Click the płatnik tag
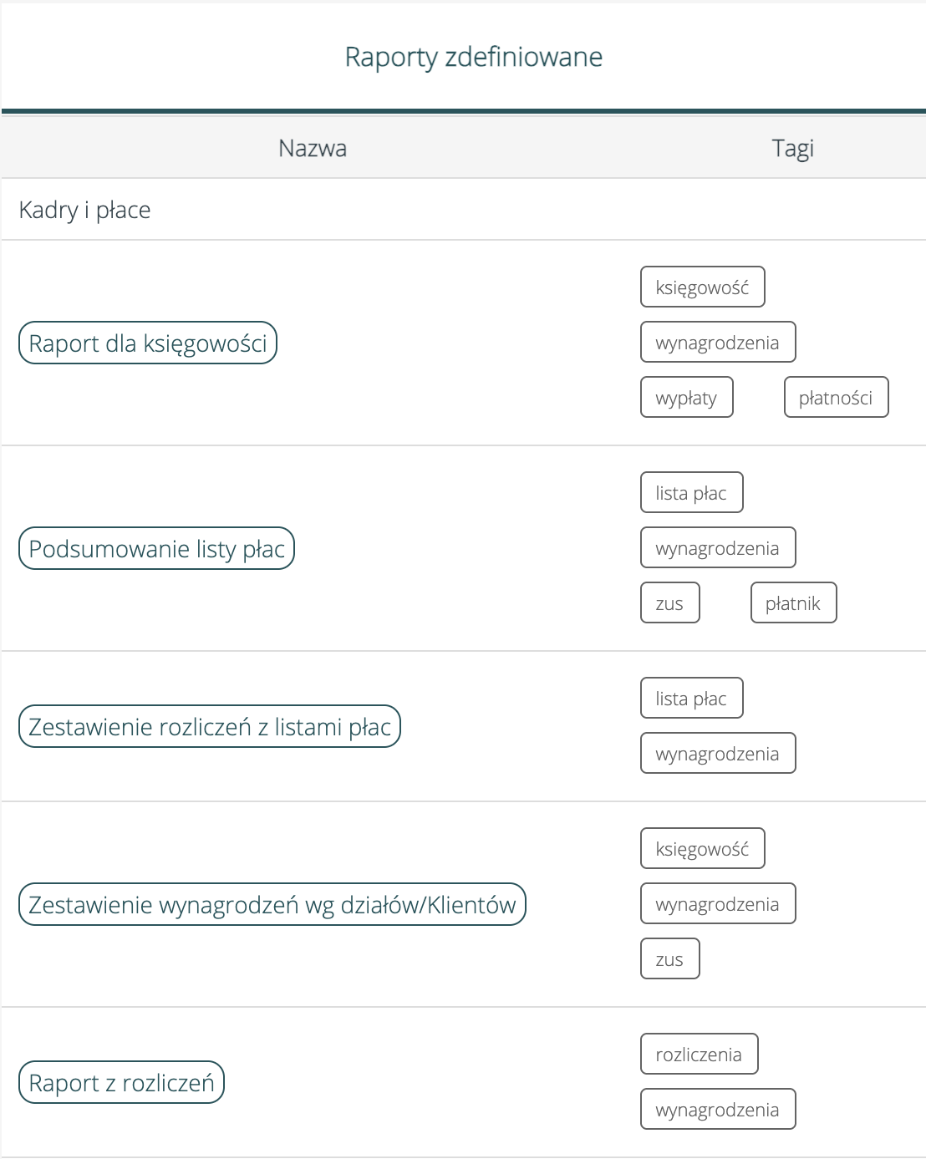This screenshot has width=926, height=1159. pos(792,603)
